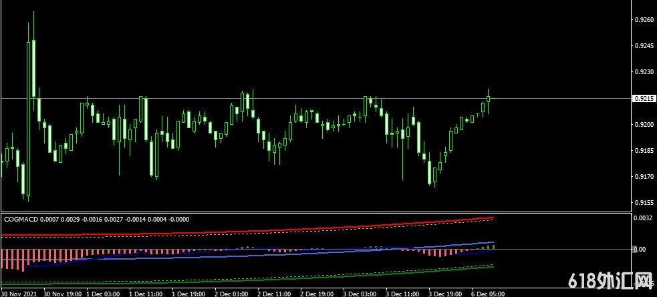The height and width of the screenshot is (297, 657).
Task: Click the 3 Dec 19:00 time label
Action: coord(445,294)
